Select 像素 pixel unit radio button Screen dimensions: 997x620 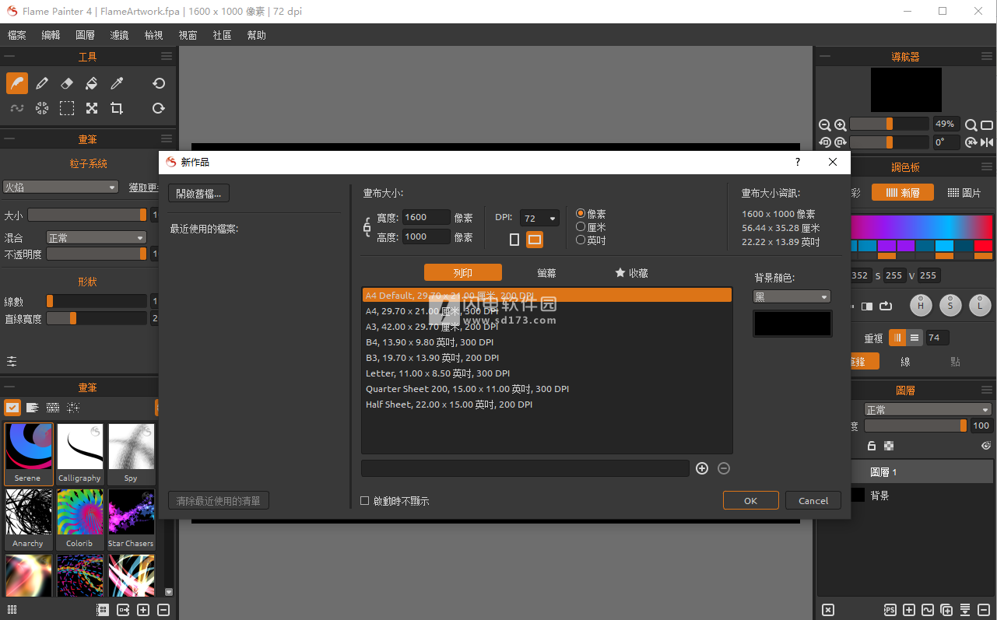click(x=581, y=213)
